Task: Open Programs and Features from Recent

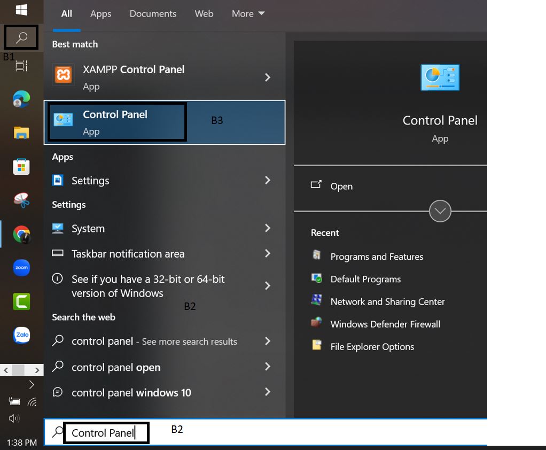Action: coord(376,257)
